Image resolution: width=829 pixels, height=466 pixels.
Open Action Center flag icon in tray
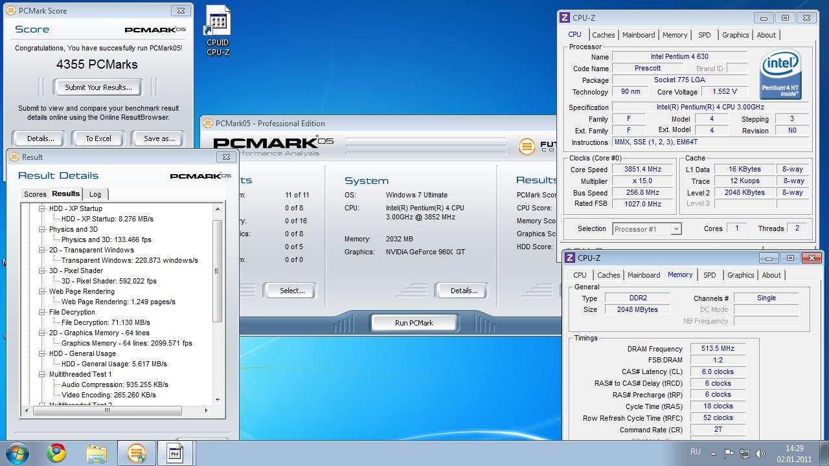(x=729, y=454)
